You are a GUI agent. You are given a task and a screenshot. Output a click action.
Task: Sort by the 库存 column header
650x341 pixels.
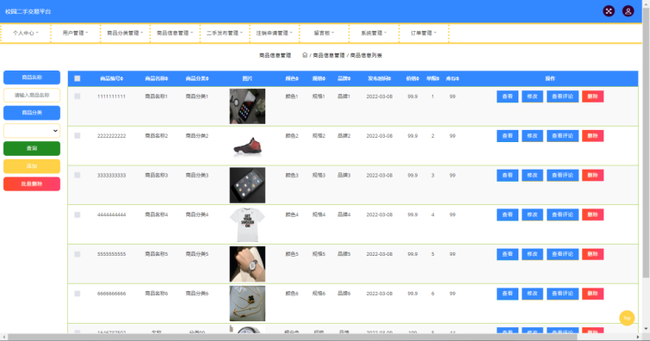point(452,78)
